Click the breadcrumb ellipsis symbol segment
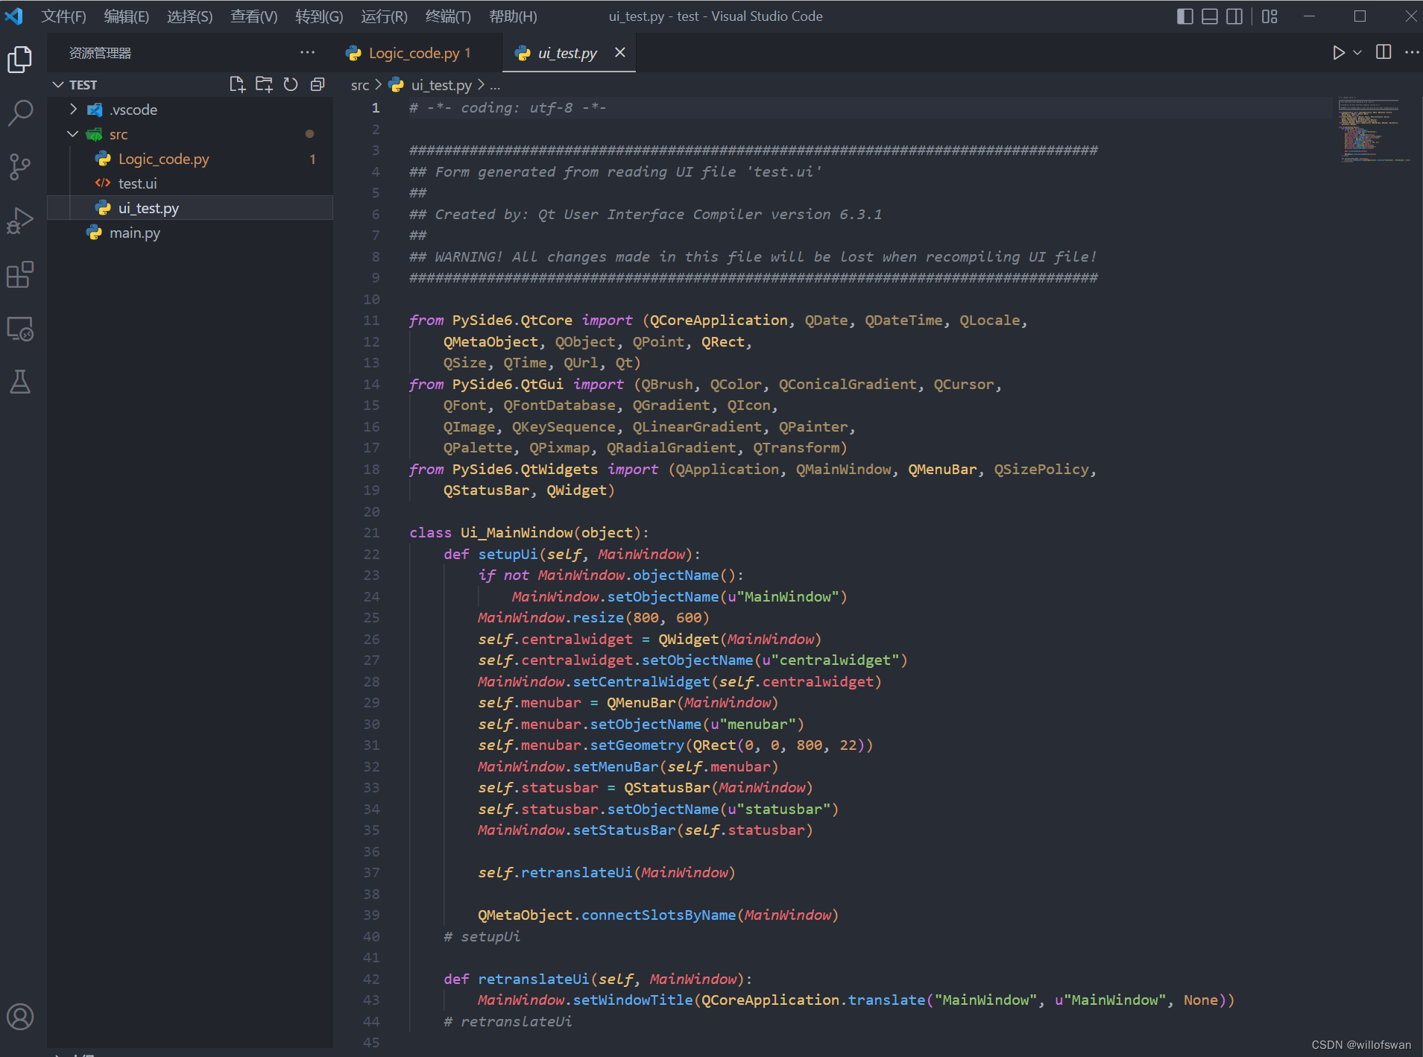Image resolution: width=1423 pixels, height=1057 pixels. [x=495, y=86]
